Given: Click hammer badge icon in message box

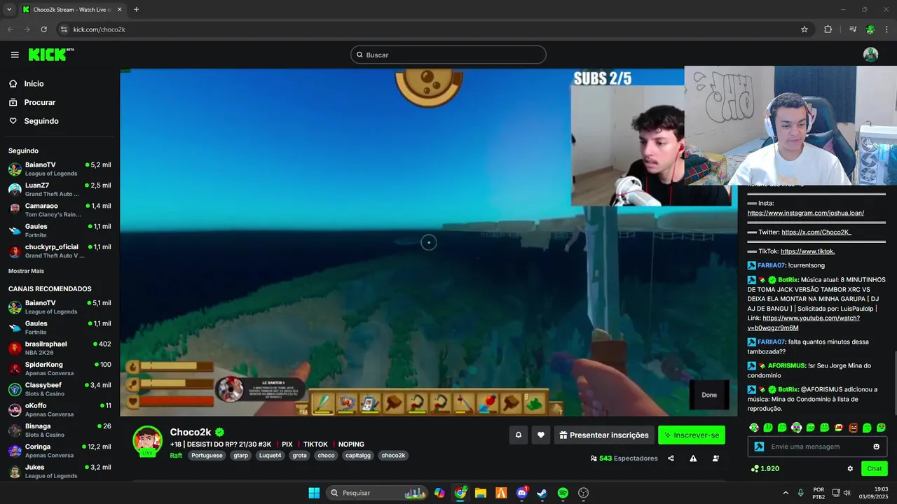Looking at the screenshot, I should pyautogui.click(x=759, y=447).
